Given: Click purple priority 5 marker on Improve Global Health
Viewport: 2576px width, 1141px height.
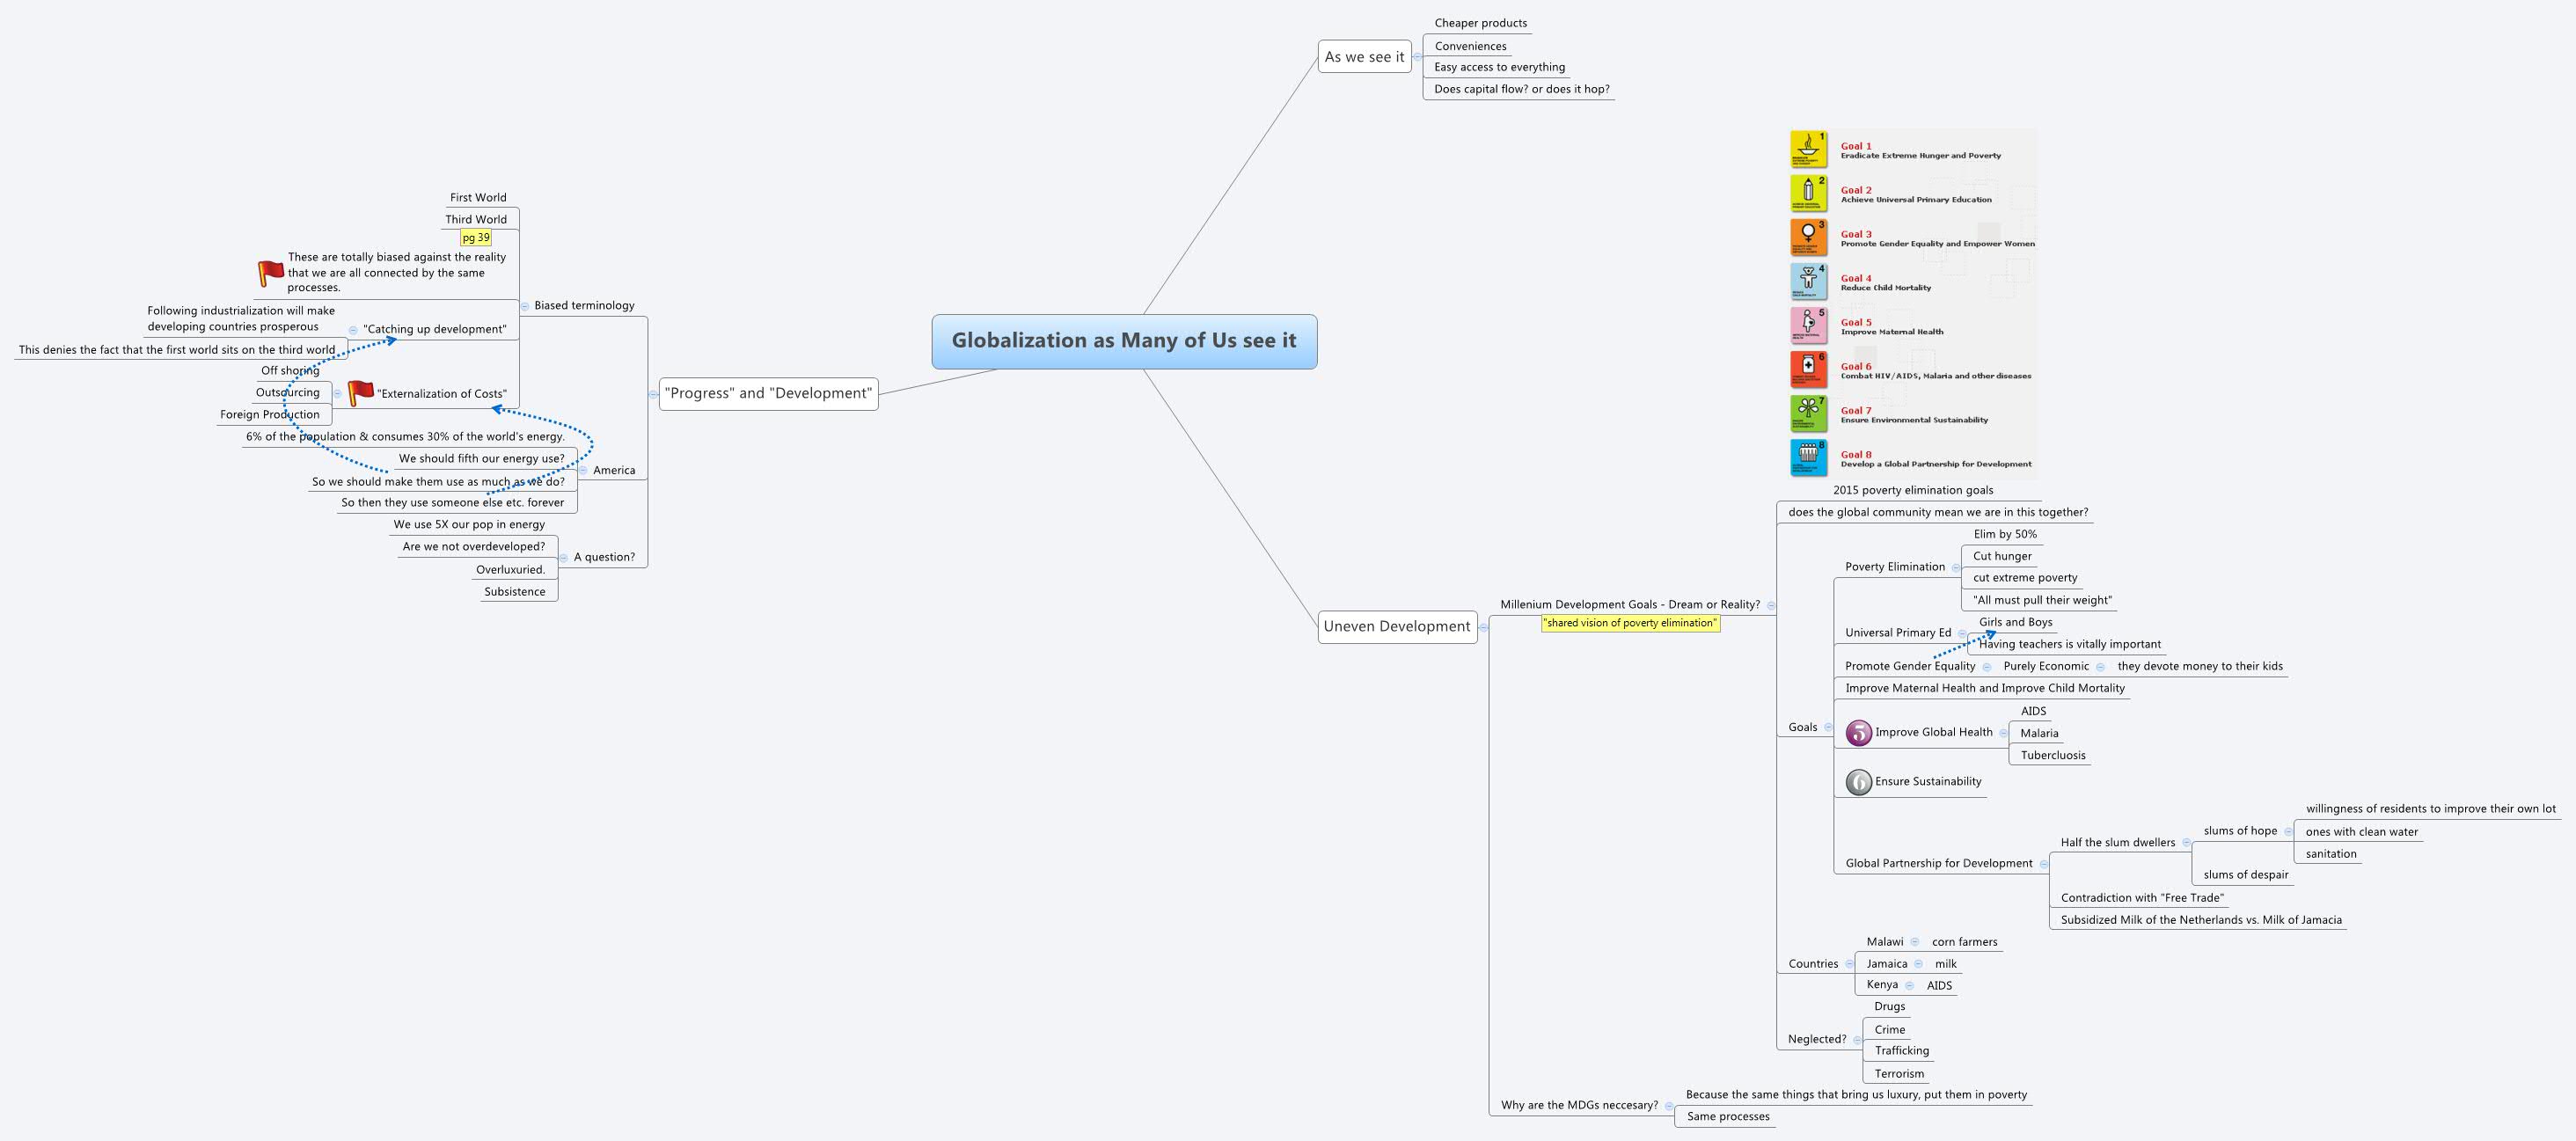Looking at the screenshot, I should pyautogui.click(x=1858, y=733).
